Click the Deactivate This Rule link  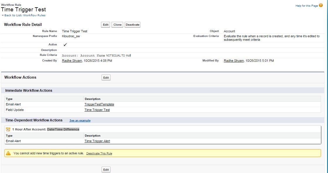pos(99,153)
